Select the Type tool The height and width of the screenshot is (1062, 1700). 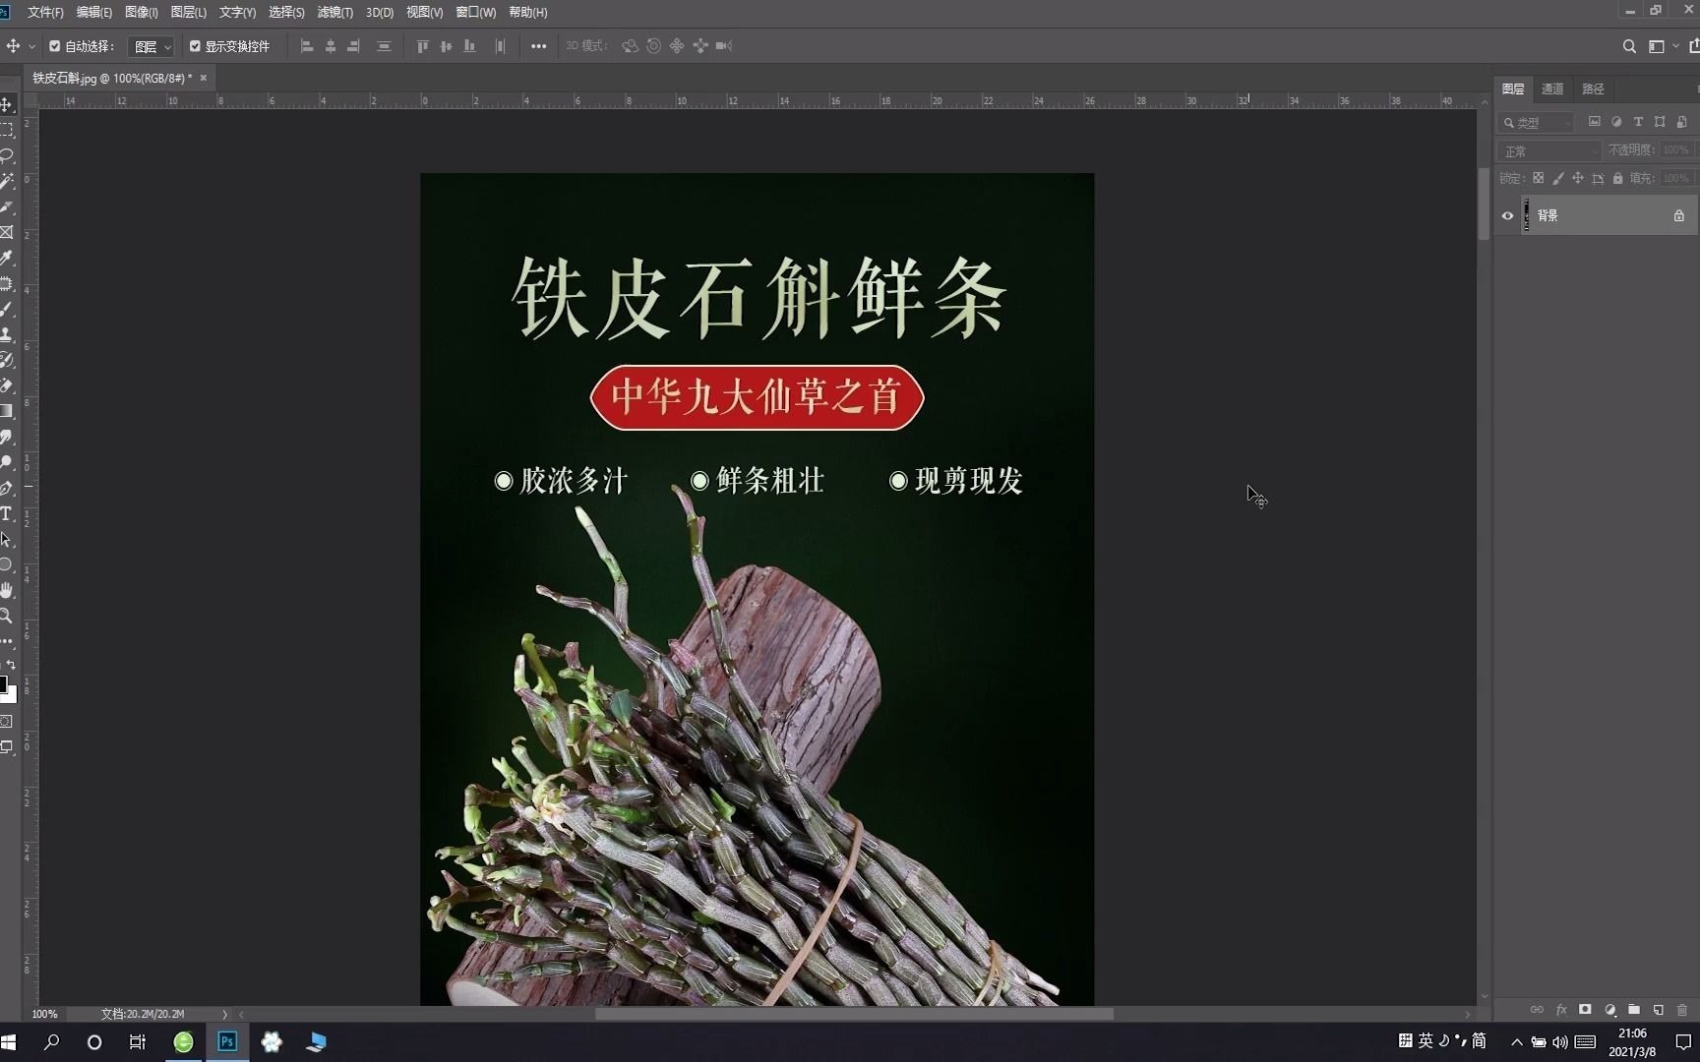click(8, 513)
